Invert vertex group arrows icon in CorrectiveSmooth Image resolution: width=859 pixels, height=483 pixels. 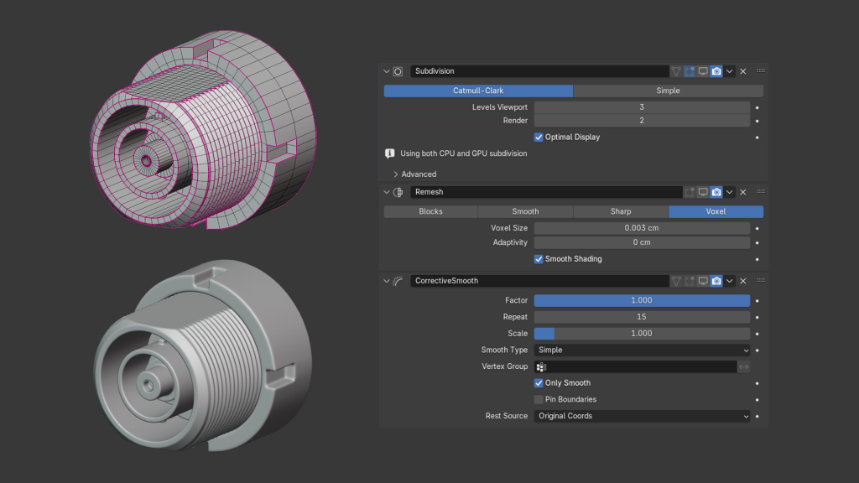click(x=743, y=366)
